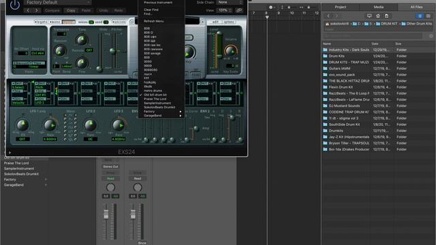Show Computer location in file browser
The width and height of the screenshot is (436, 245).
(369, 16)
